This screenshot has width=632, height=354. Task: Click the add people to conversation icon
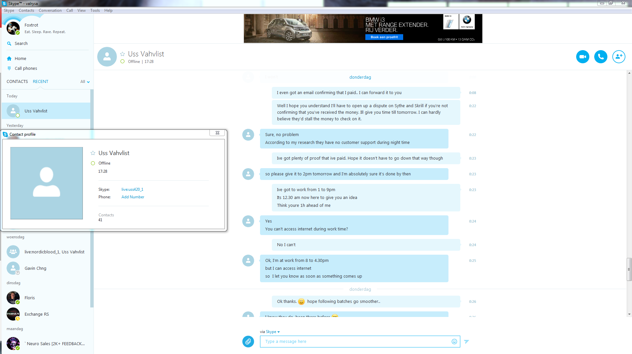pyautogui.click(x=619, y=57)
